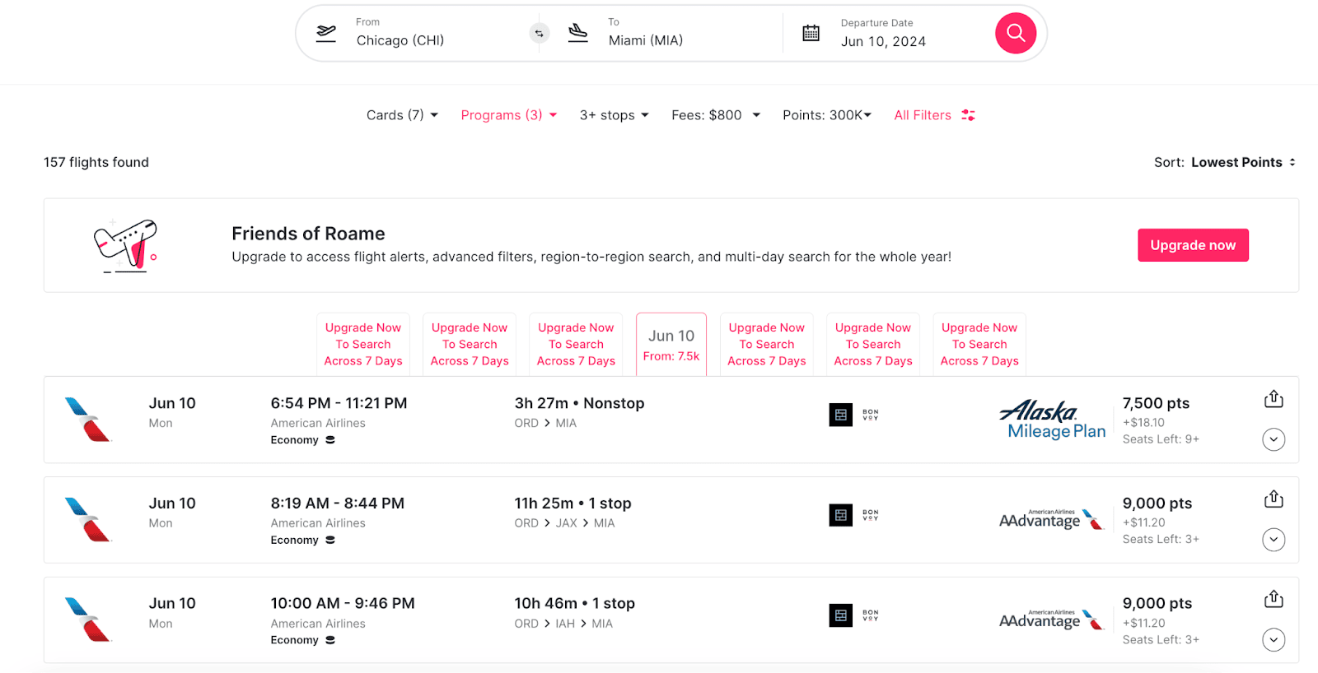Click American Airlines logo on IAH flight
The width and height of the screenshot is (1318, 673).
(x=87, y=620)
